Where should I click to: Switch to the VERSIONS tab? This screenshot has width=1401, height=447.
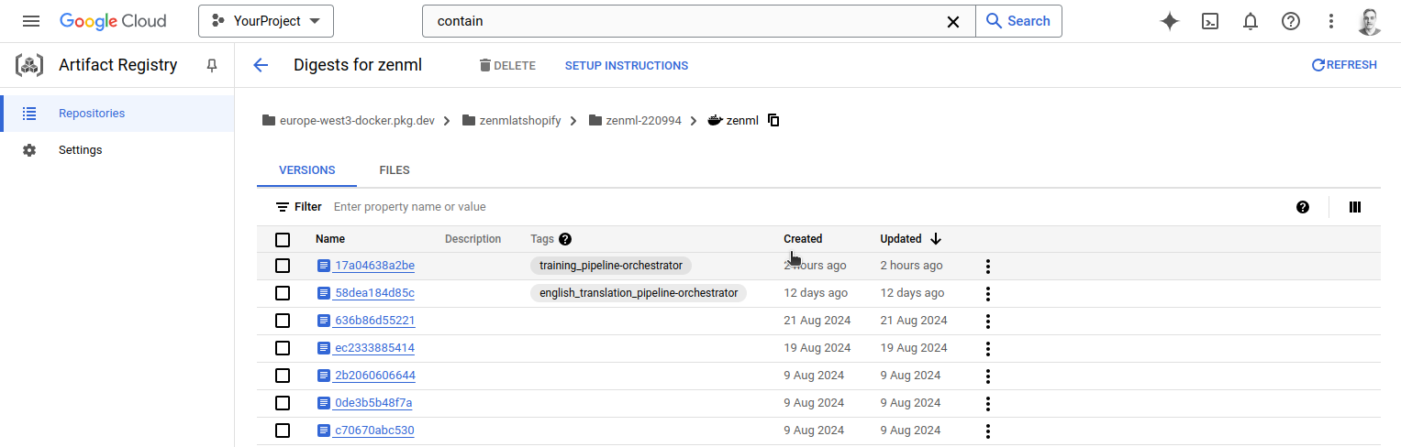[x=307, y=170]
